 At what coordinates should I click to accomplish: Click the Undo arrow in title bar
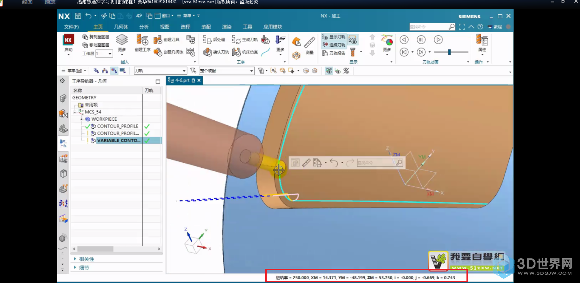(88, 16)
